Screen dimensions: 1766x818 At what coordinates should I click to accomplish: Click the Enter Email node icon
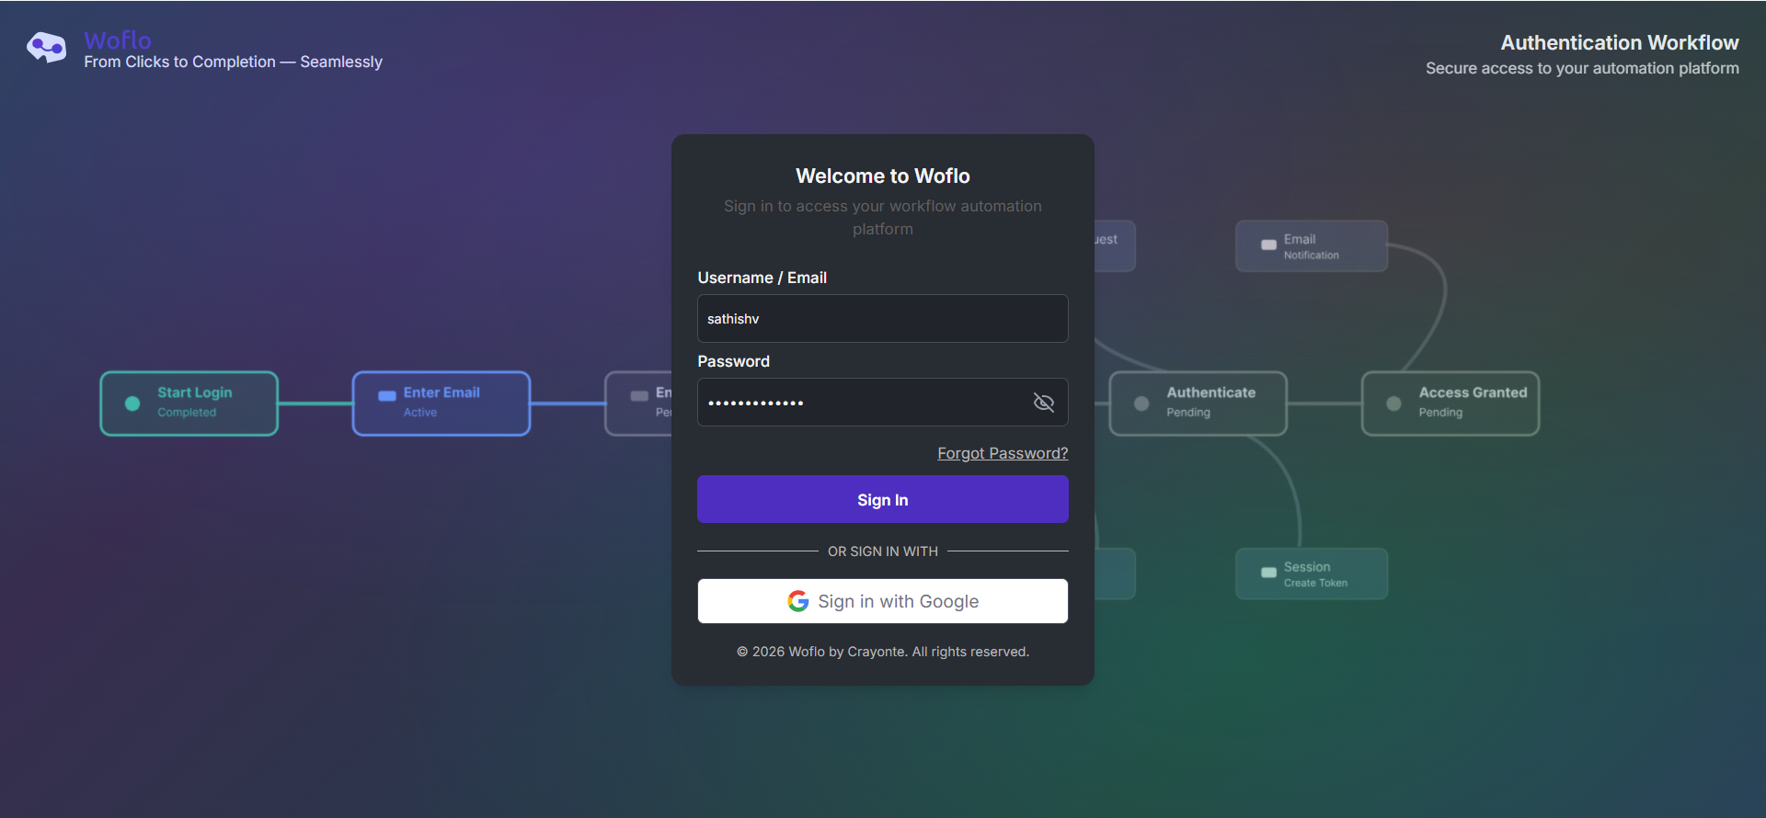387,396
